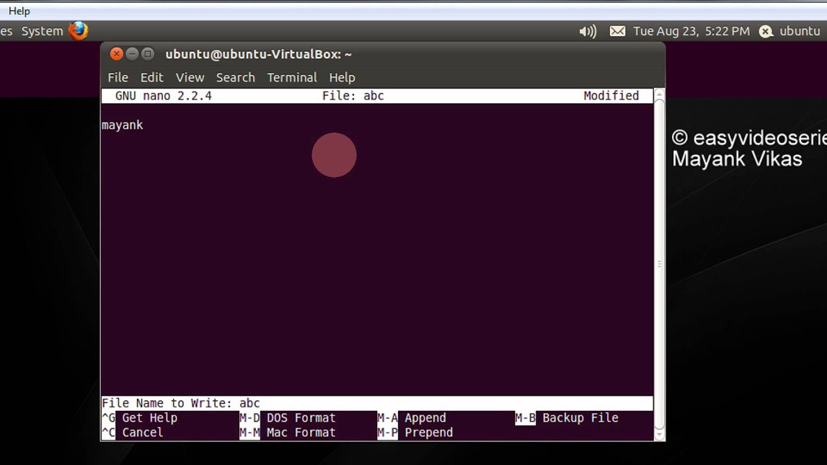Image resolution: width=827 pixels, height=465 pixels.
Task: Launch Firefox from the top panel
Action: pos(78,30)
